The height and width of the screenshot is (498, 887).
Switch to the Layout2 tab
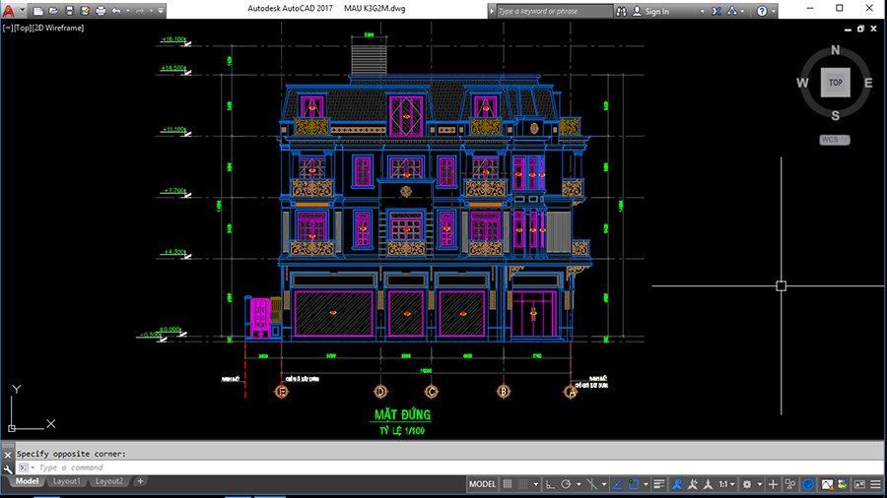(108, 481)
